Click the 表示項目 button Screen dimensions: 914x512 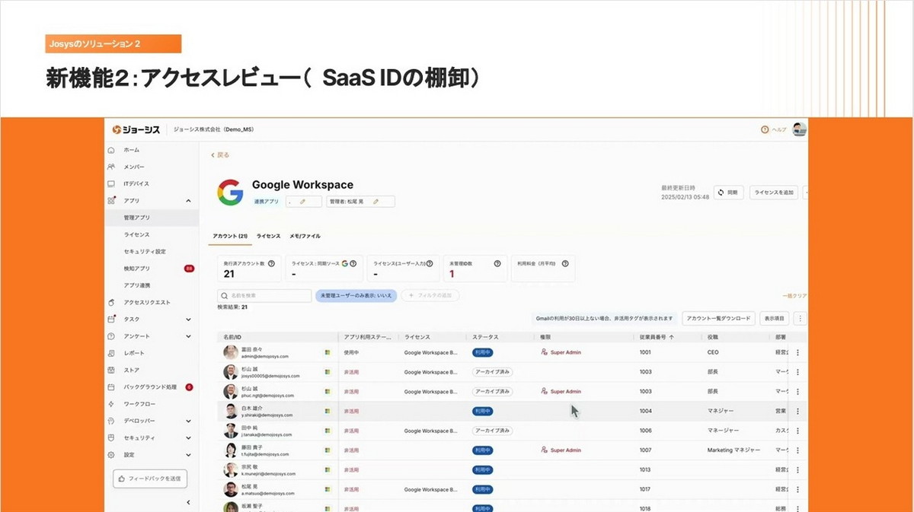(775, 319)
